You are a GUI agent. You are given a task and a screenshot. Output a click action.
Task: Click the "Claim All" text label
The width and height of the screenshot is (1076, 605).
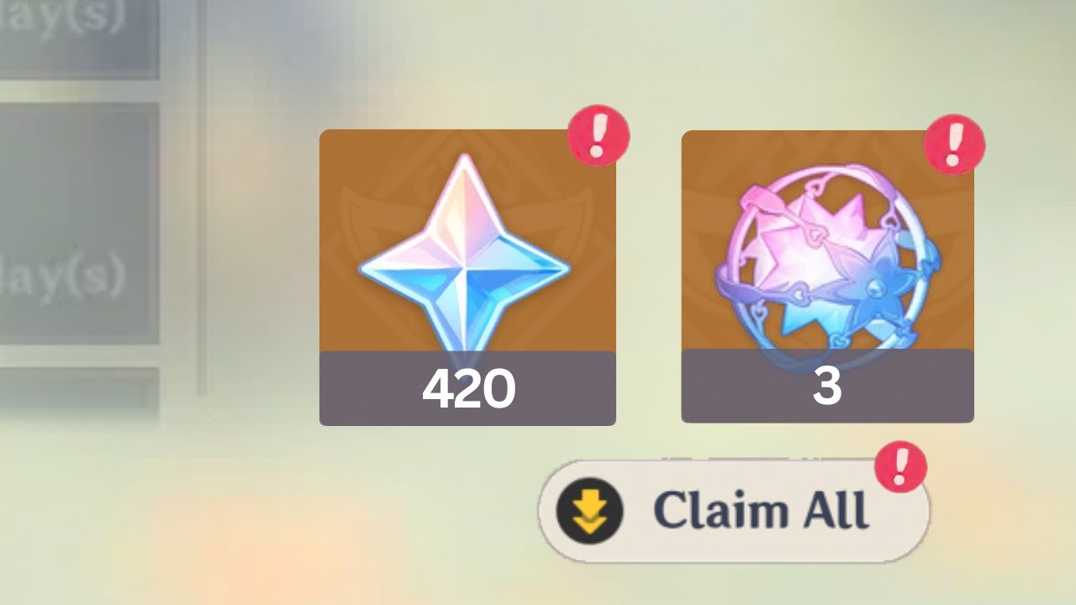(761, 510)
